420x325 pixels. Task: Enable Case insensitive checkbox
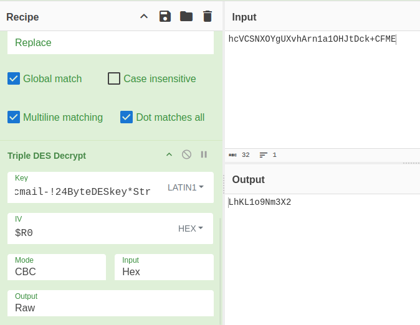pos(114,78)
